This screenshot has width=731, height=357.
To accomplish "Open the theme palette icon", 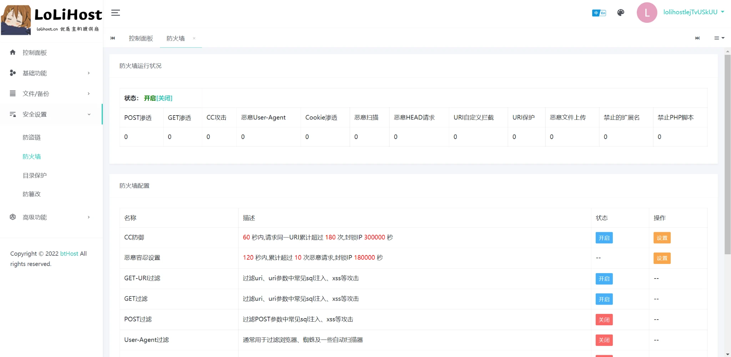I will tap(621, 13).
